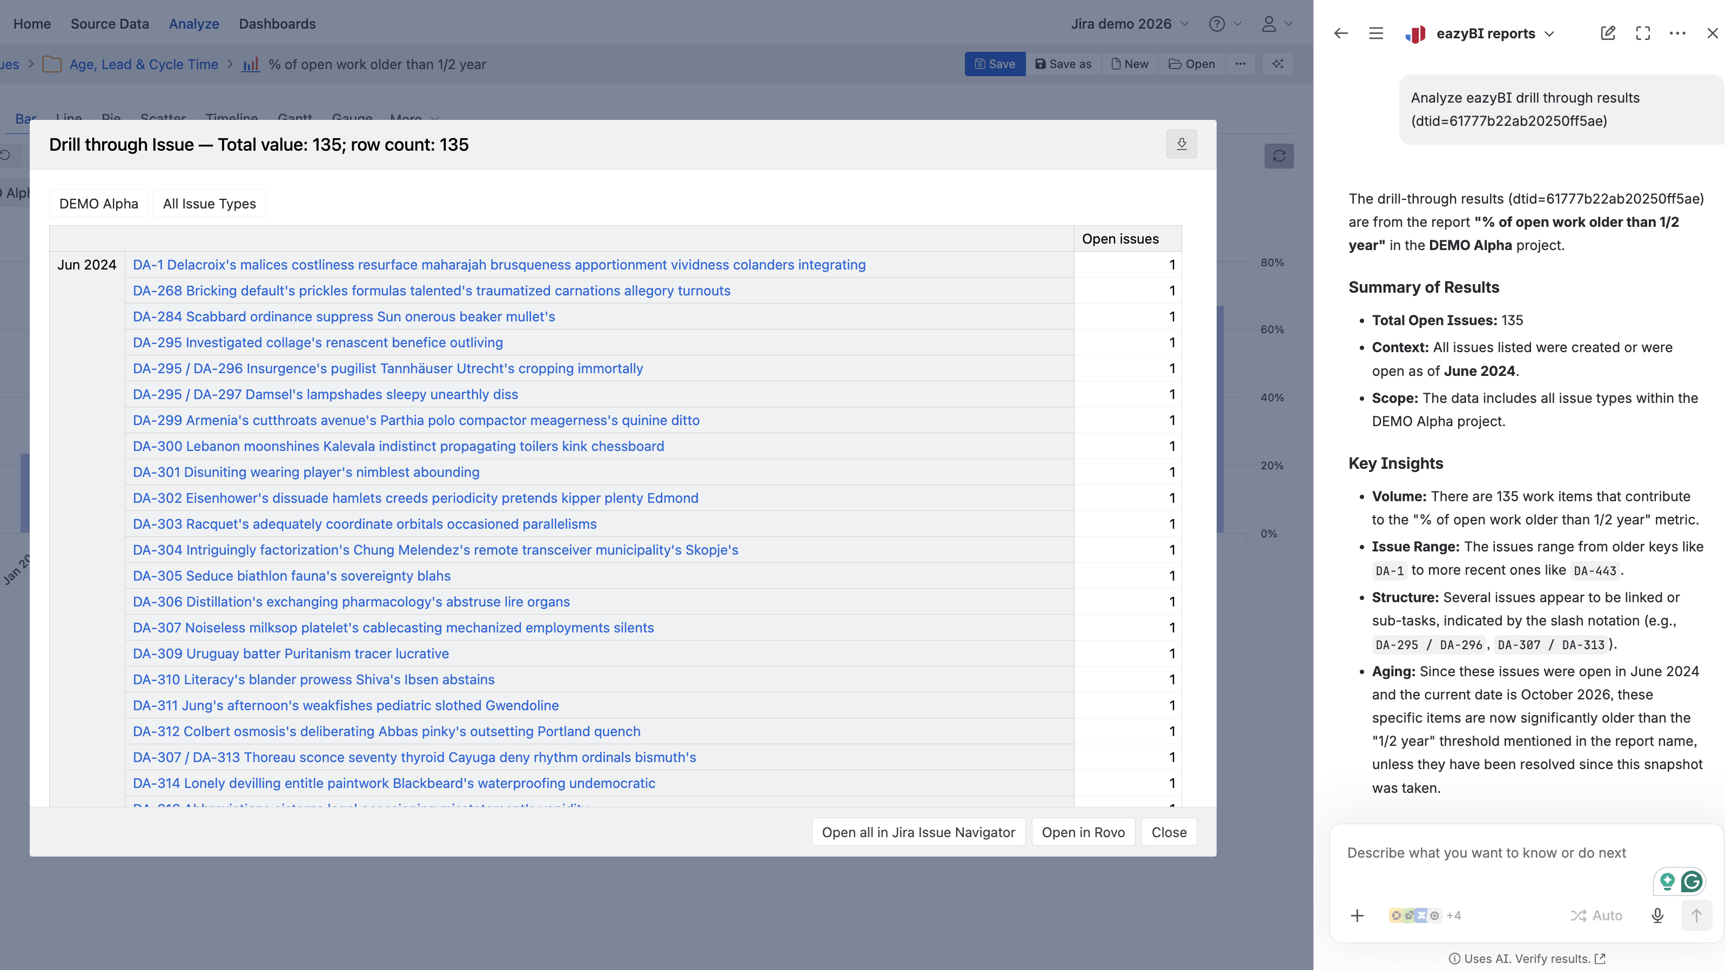This screenshot has width=1725, height=970.
Task: Open the three-dot more options in chat panel
Action: click(x=1677, y=33)
